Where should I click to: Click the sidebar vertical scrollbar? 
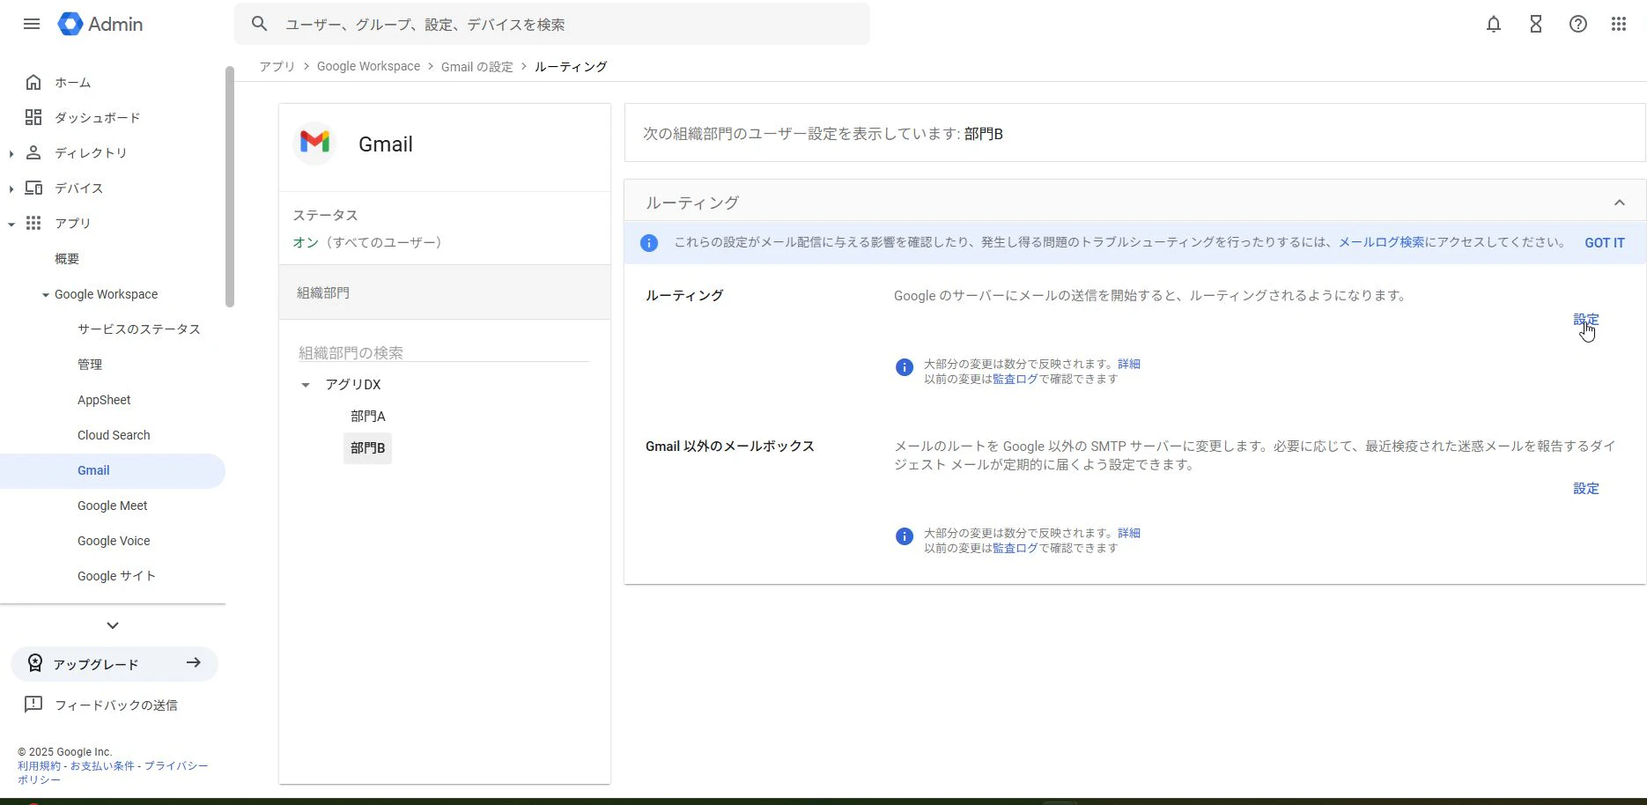[230, 187]
